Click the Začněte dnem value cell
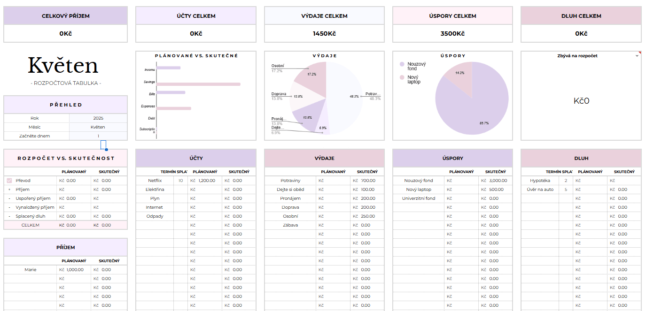646x311 pixels. coord(98,136)
